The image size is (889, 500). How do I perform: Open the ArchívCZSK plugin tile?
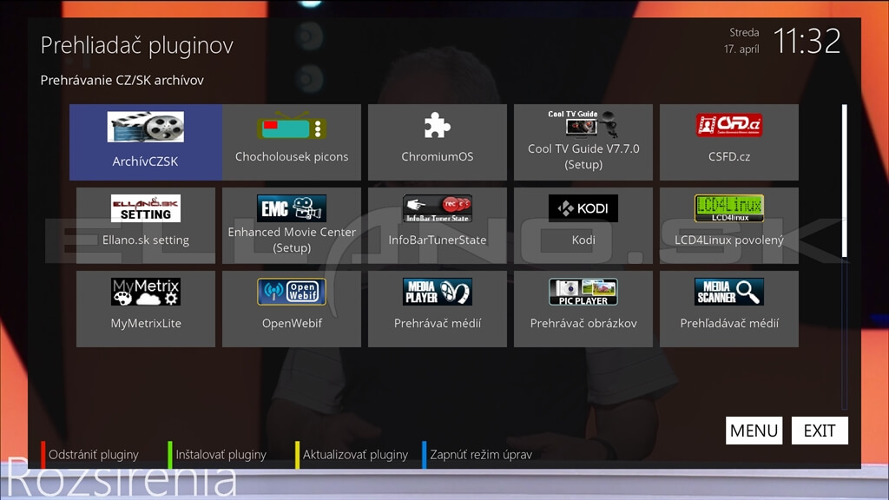pos(146,141)
